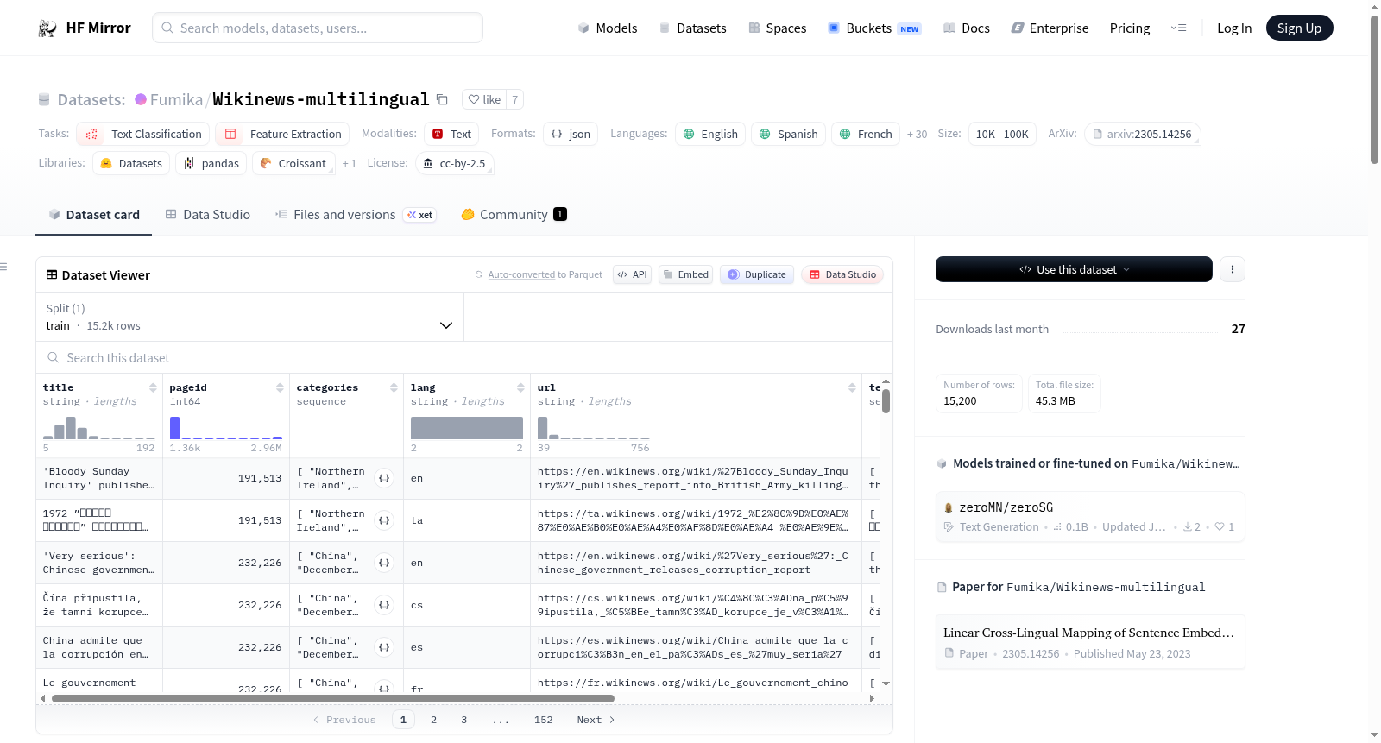Open the more options kebab menu

coord(1232,269)
